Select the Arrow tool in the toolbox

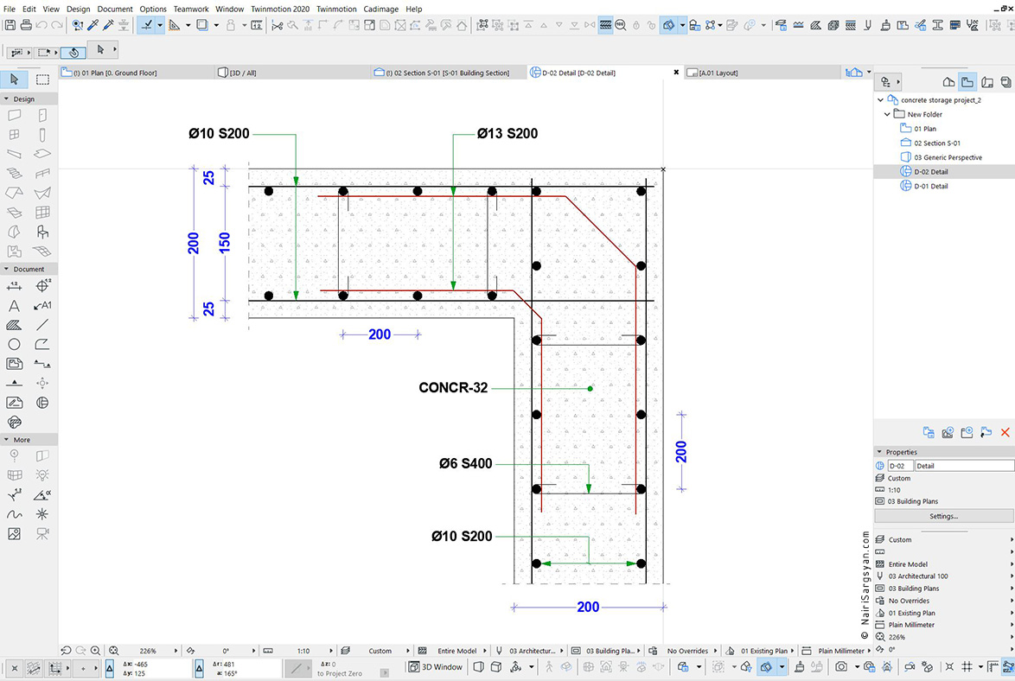click(14, 80)
